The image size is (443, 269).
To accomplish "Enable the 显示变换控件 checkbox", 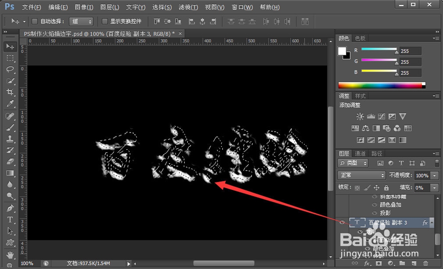I will (105, 21).
